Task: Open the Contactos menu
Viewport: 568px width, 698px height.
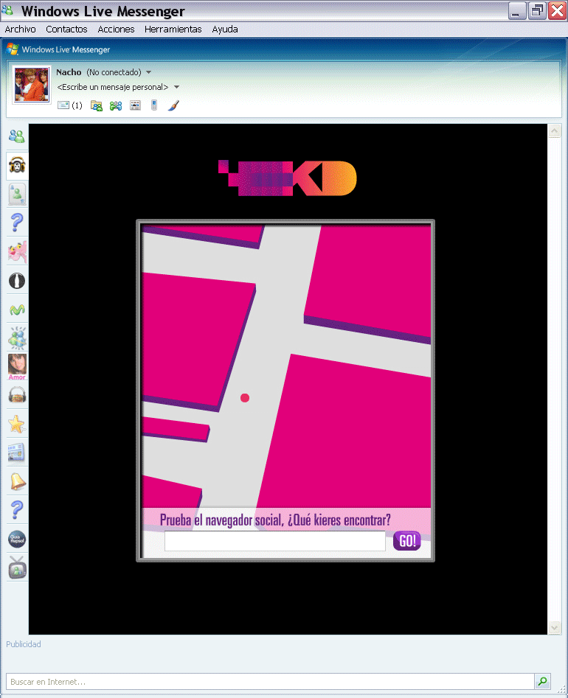Action: tap(66, 29)
